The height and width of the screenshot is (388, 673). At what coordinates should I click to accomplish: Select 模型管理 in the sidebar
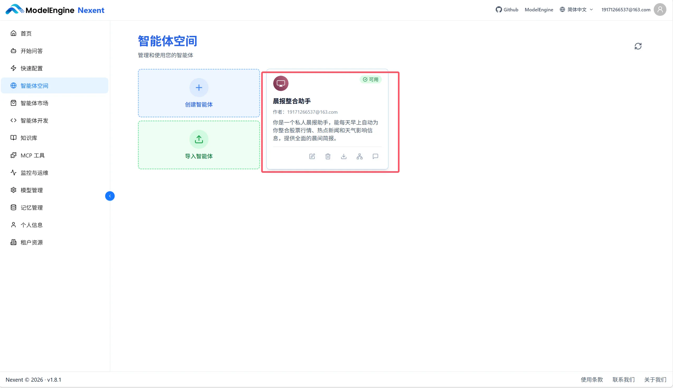pyautogui.click(x=31, y=190)
